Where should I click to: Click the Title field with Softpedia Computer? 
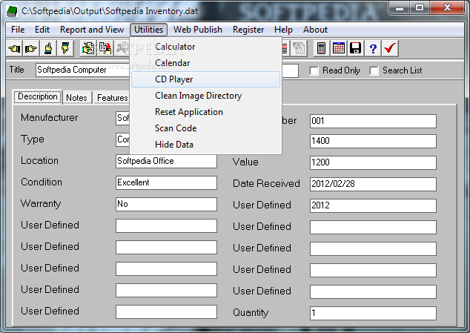[82, 70]
